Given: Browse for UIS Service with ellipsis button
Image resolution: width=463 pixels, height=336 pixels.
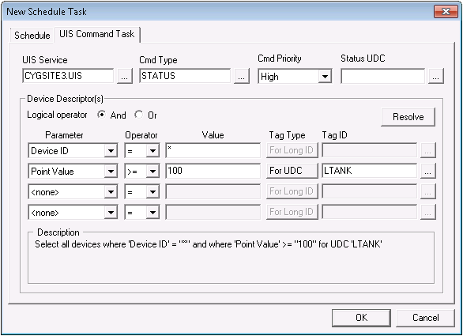Looking at the screenshot, I should 124,76.
